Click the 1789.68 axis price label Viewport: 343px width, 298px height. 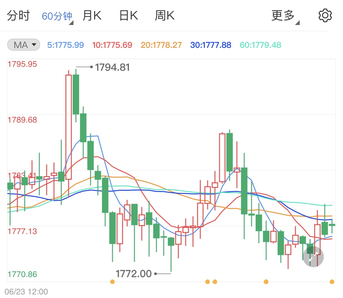[22, 120]
